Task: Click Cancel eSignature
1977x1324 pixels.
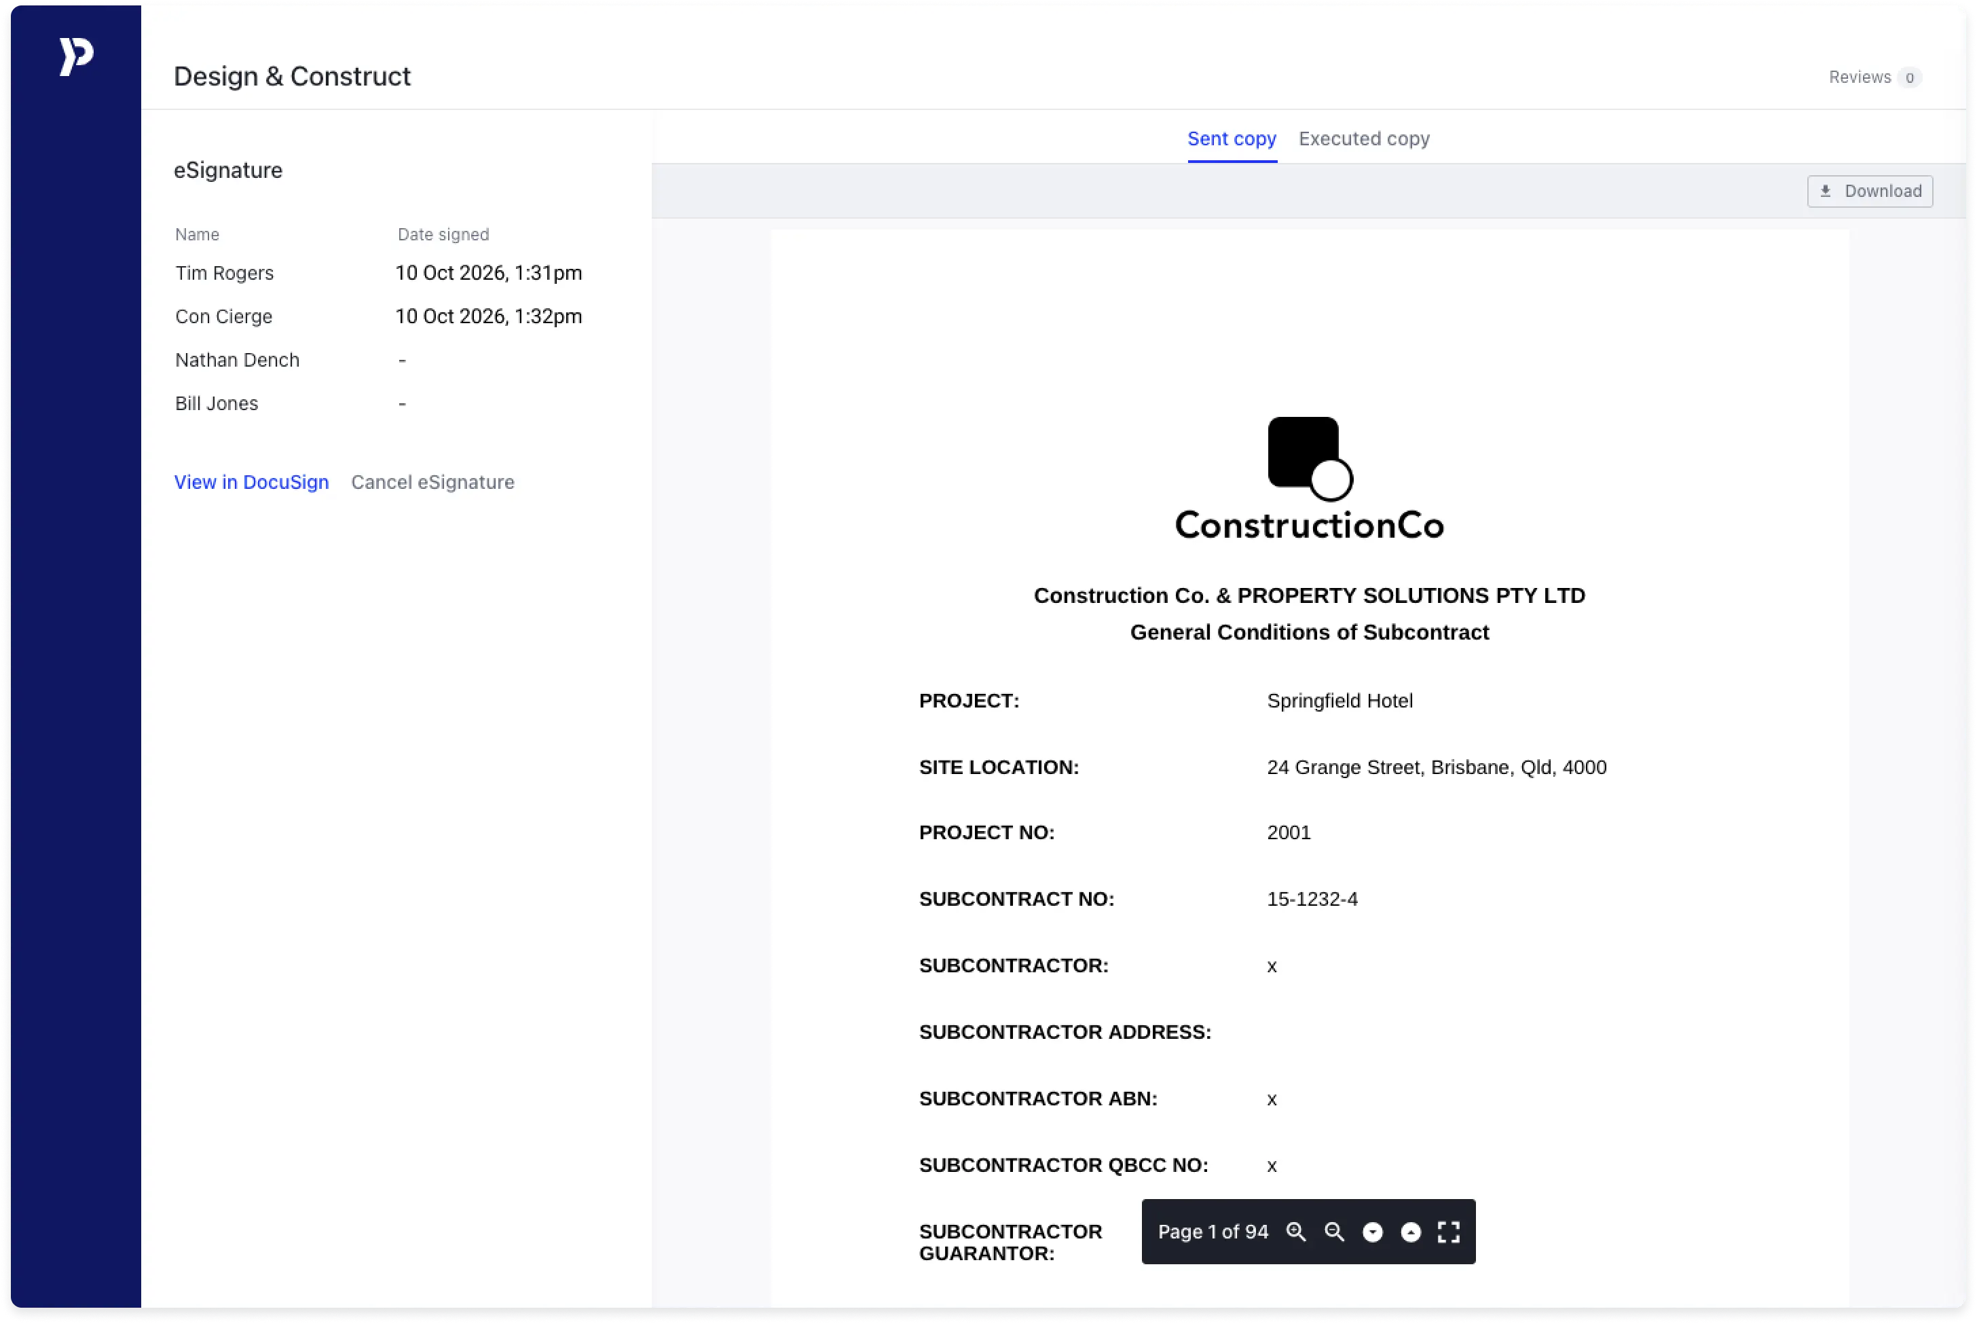Action: click(x=432, y=482)
